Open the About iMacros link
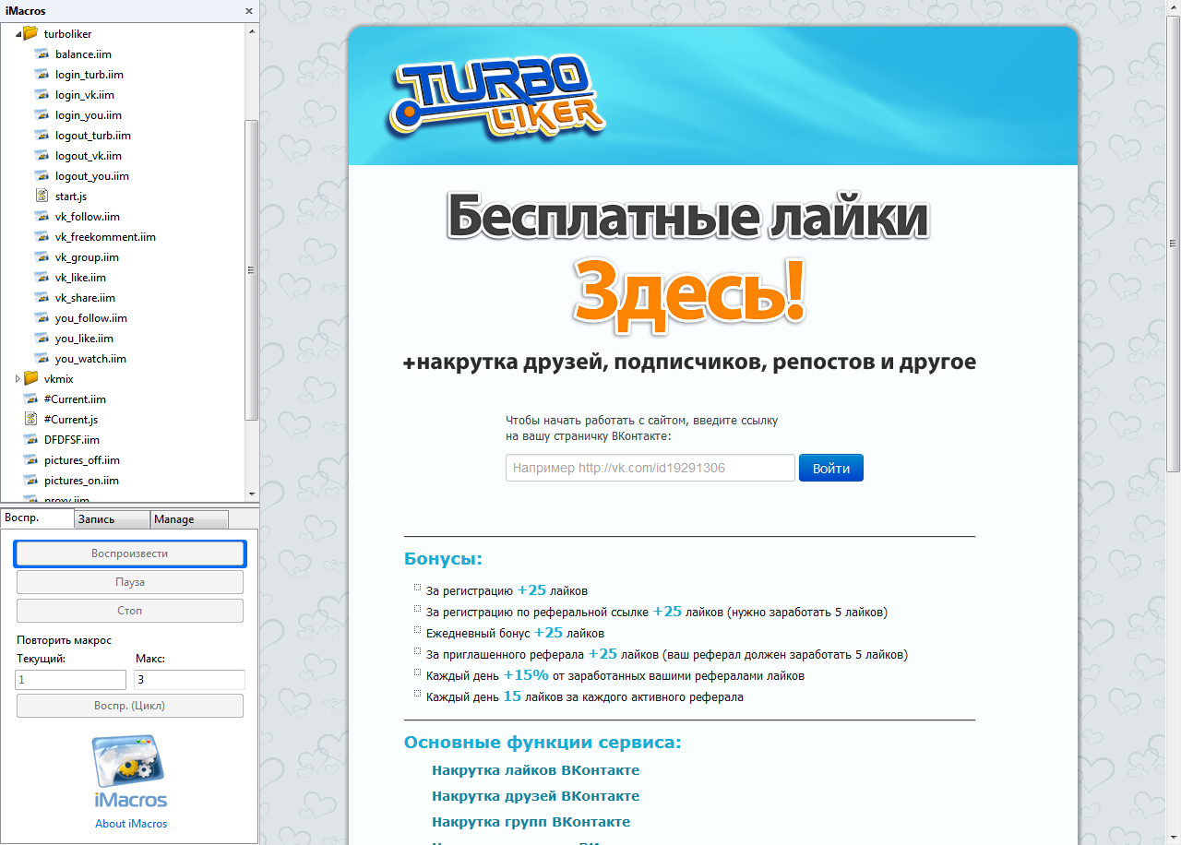This screenshot has width=1181, height=845. (x=130, y=824)
